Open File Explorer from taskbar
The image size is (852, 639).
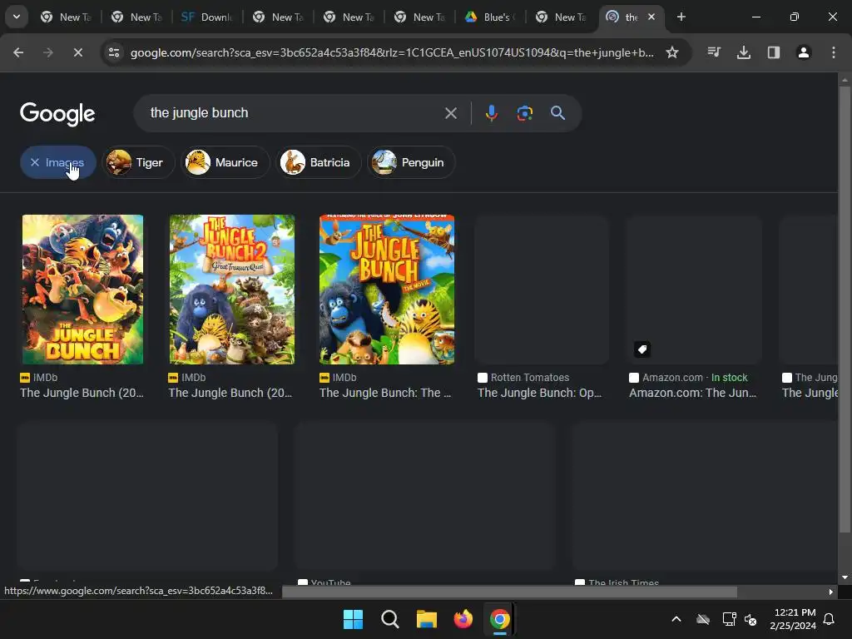427,619
